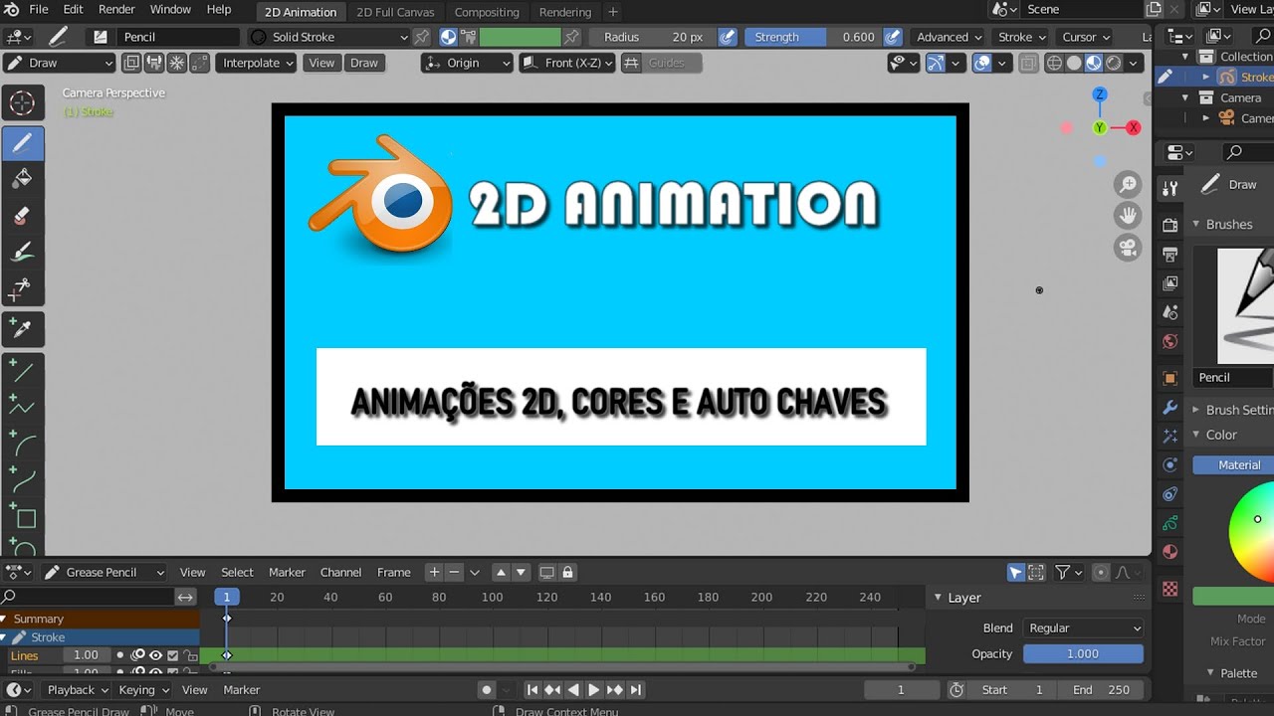Click the View button next to Interpolate
Image resolution: width=1274 pixels, height=716 pixels.
click(321, 63)
